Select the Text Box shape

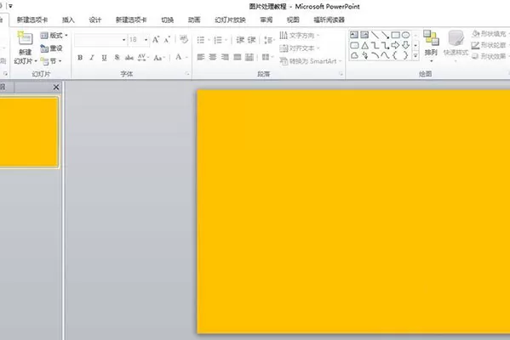354,35
